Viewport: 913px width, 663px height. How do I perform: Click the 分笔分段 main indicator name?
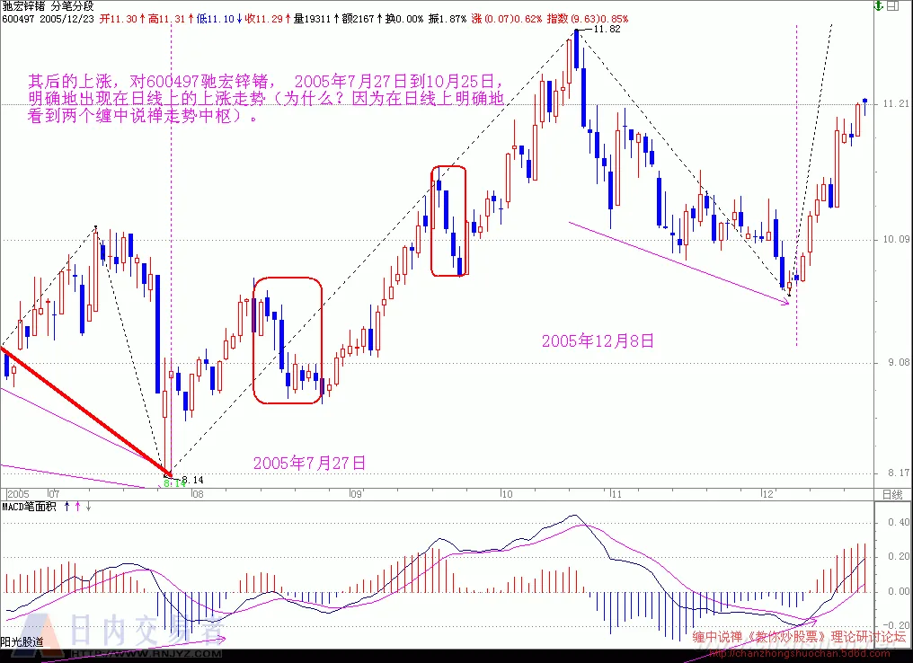coord(72,6)
